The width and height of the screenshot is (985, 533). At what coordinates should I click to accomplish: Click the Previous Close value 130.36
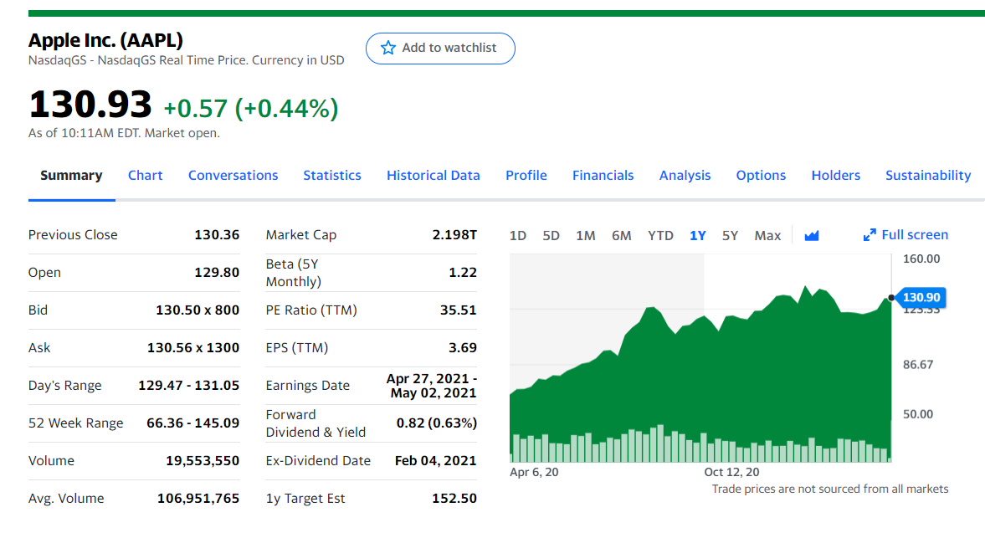tap(217, 235)
